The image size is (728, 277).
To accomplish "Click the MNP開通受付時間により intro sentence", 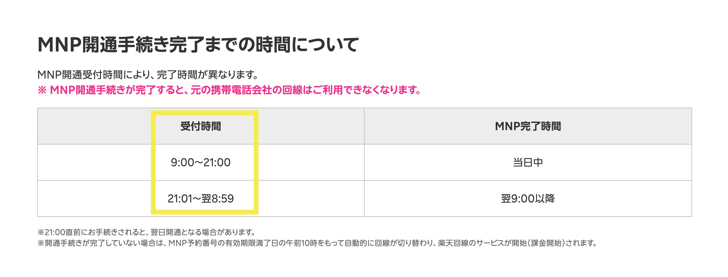I will 148,75.
